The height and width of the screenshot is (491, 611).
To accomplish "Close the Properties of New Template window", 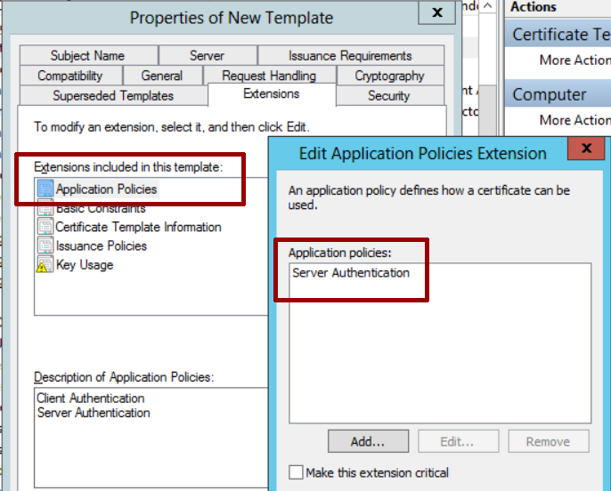I will tap(437, 12).
